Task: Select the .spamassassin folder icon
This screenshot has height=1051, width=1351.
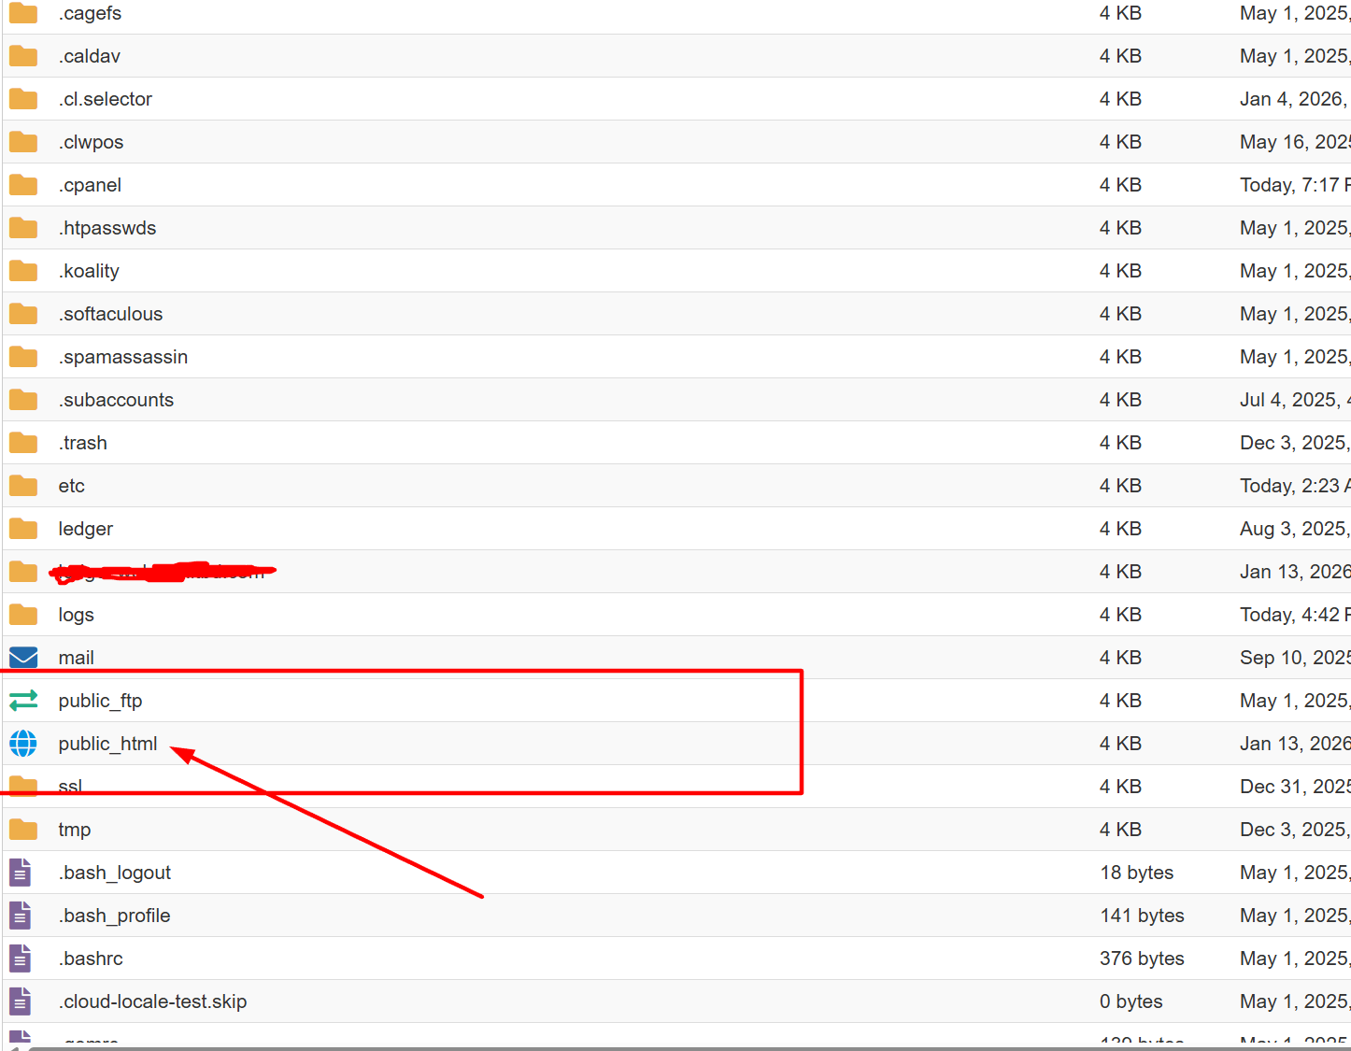Action: click(x=23, y=357)
